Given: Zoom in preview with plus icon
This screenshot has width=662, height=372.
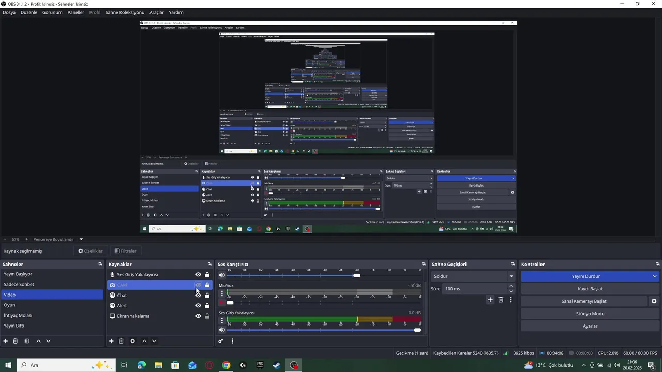Looking at the screenshot, I should tap(27, 239).
